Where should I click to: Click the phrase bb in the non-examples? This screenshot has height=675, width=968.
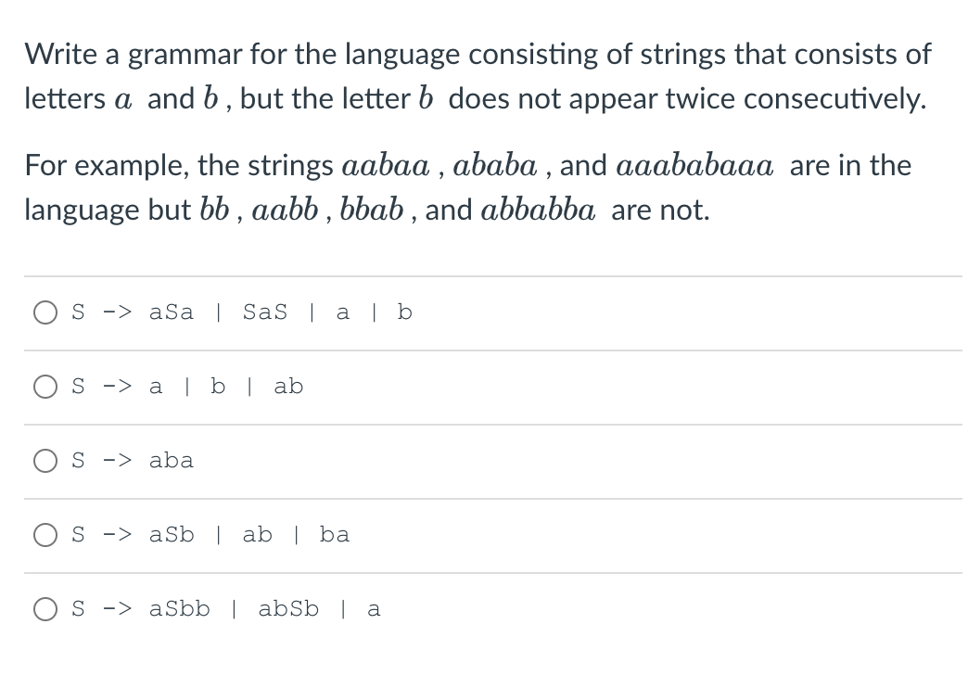coord(212,210)
